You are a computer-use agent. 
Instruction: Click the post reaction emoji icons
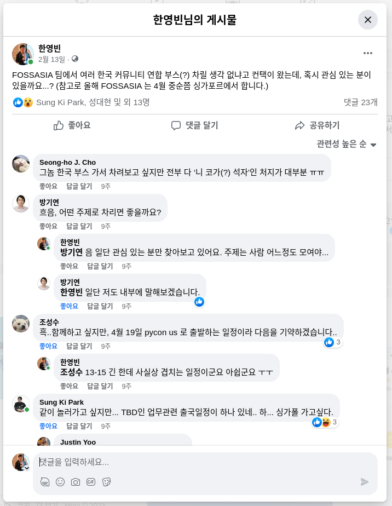pyautogui.click(x=23, y=102)
